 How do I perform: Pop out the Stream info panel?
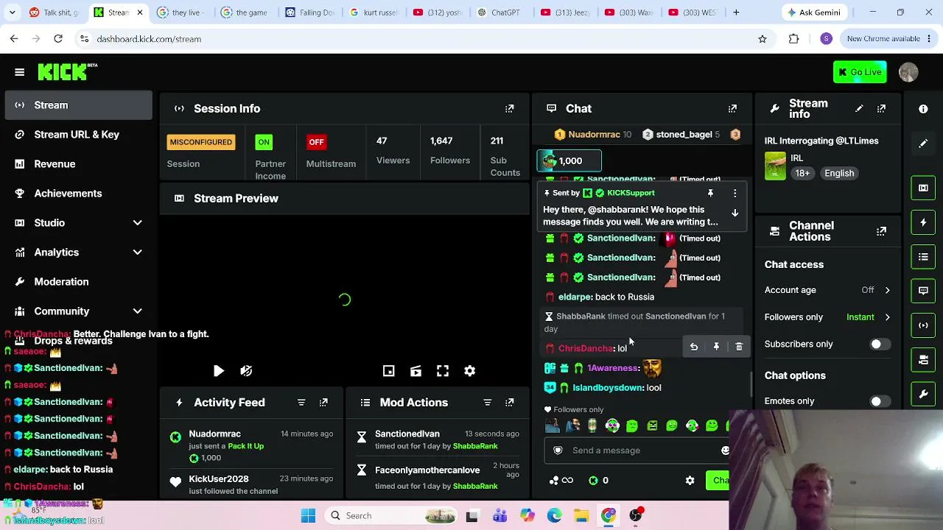(881, 109)
